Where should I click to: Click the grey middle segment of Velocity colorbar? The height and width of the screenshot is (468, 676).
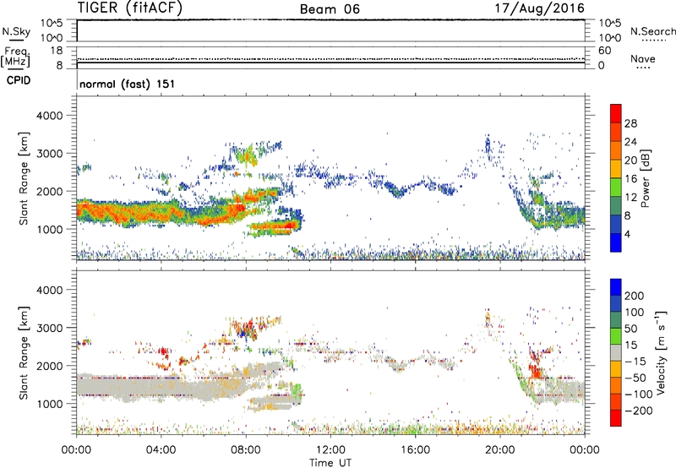pyautogui.click(x=616, y=352)
